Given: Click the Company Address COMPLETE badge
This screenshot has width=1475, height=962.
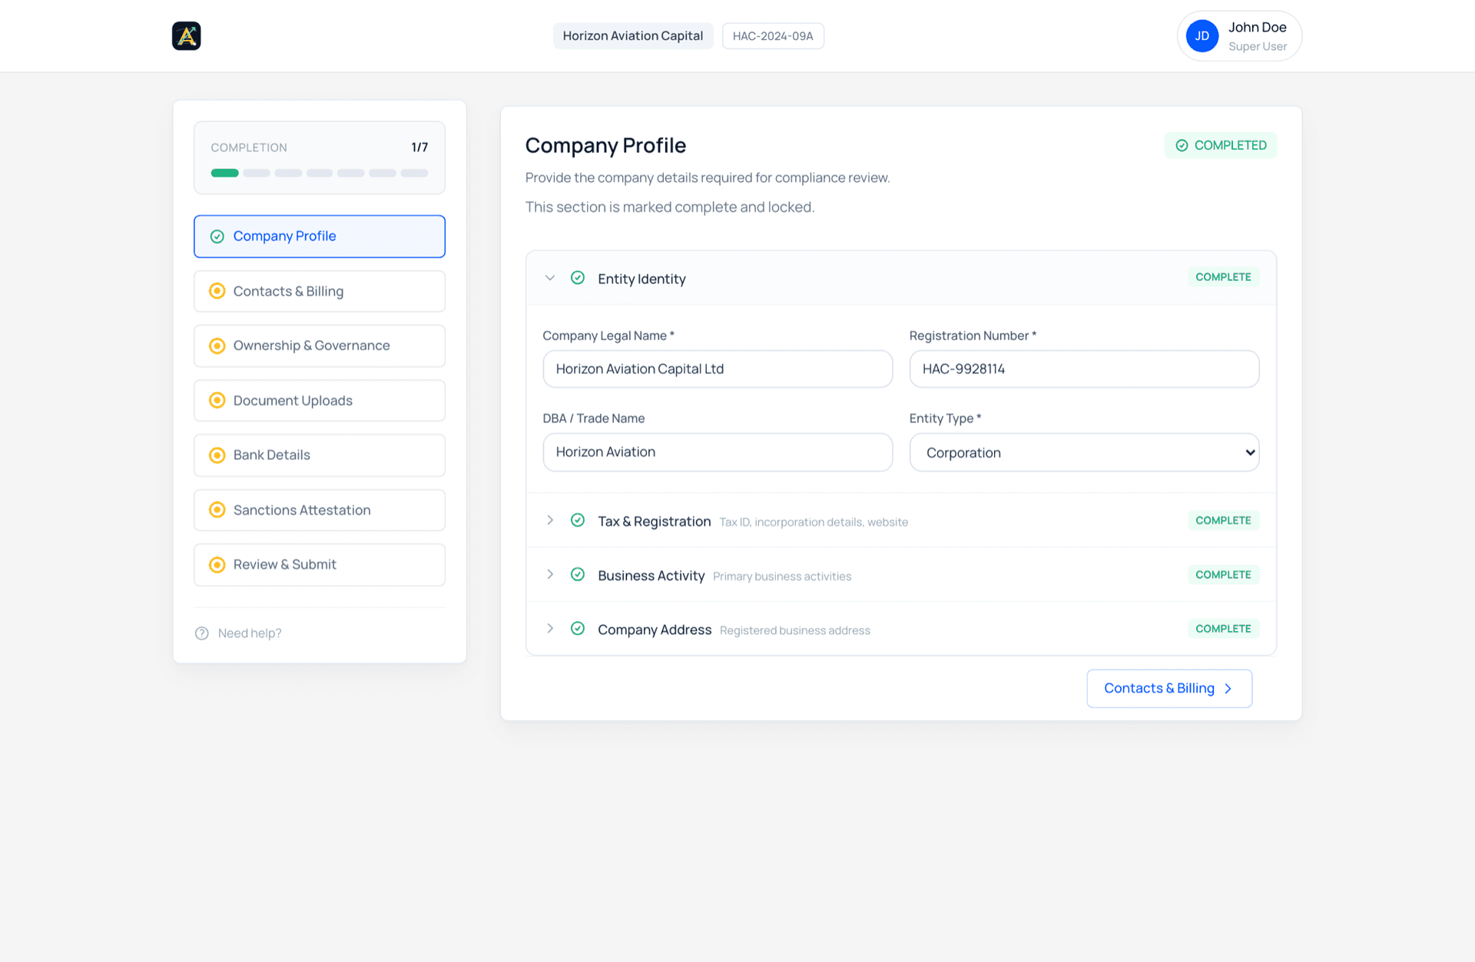Looking at the screenshot, I should (1223, 629).
